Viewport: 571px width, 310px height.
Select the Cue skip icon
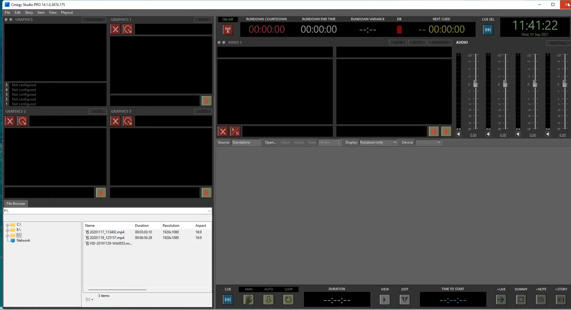tap(228, 300)
